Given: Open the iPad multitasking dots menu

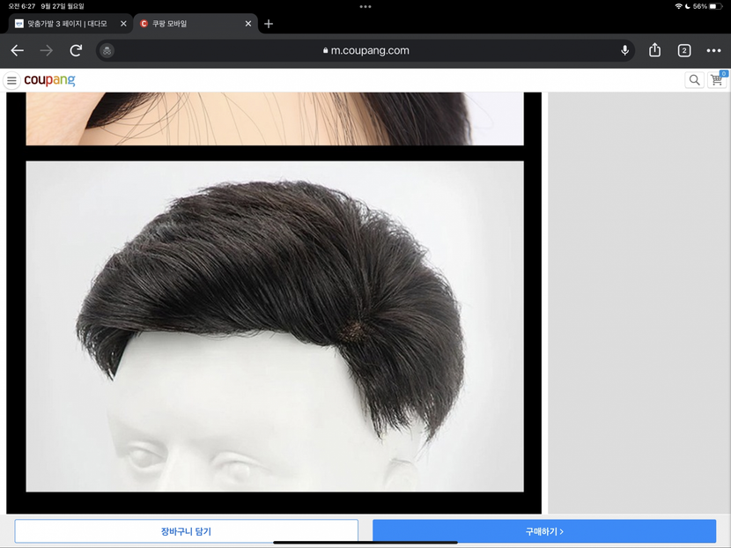Looking at the screenshot, I should coord(365,6).
